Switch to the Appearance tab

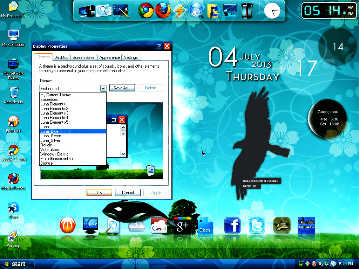(110, 57)
